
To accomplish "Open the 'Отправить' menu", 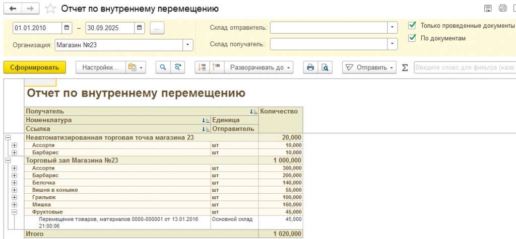I will (x=370, y=67).
